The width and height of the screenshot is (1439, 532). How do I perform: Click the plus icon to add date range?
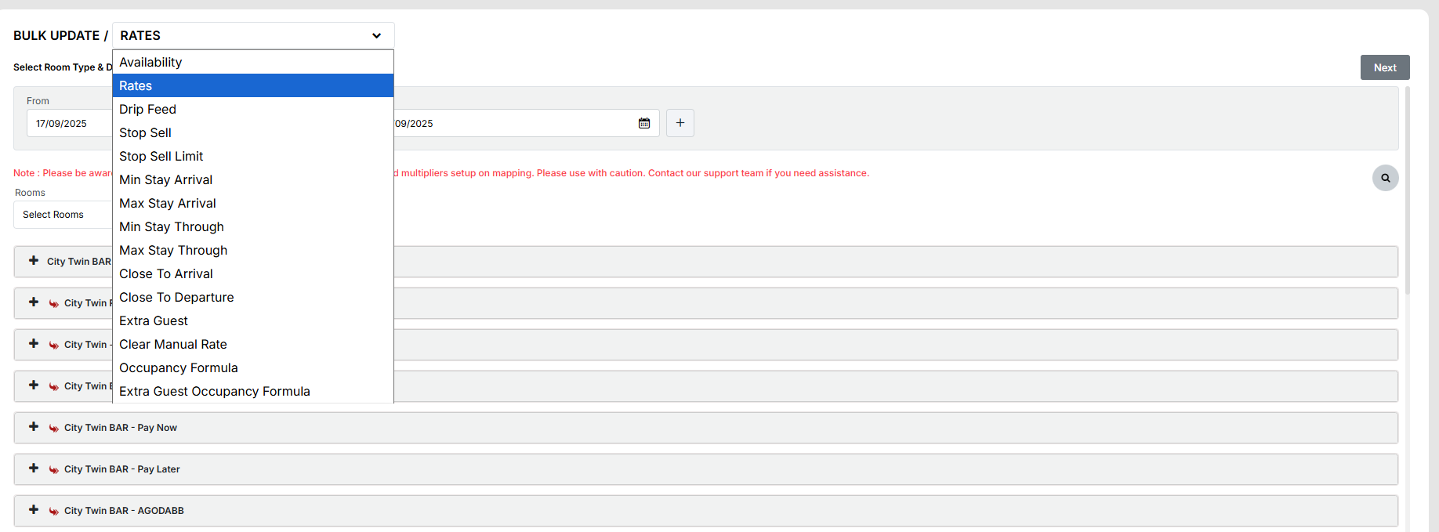pos(680,123)
